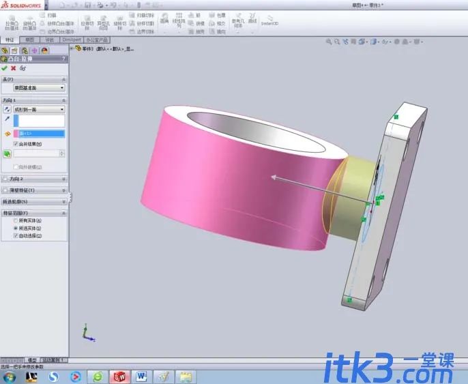
Task: Open Reference Geometry (参考几何体) tool
Action: click(238, 20)
